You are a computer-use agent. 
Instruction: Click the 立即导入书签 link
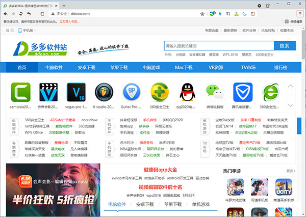(69, 21)
